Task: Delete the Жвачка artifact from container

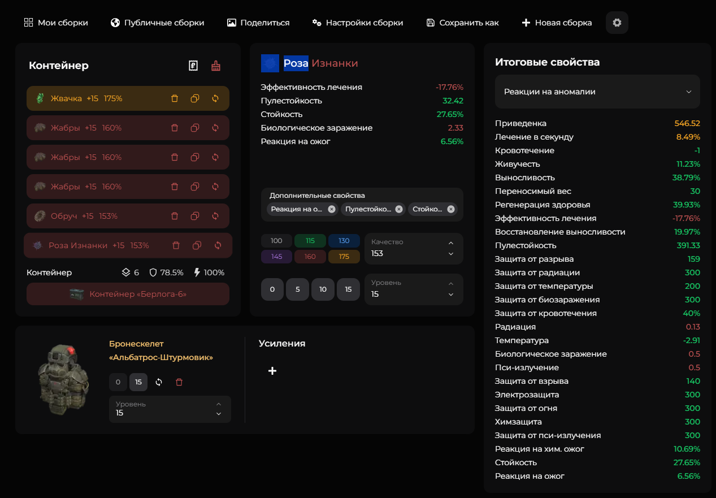Action: (175, 98)
